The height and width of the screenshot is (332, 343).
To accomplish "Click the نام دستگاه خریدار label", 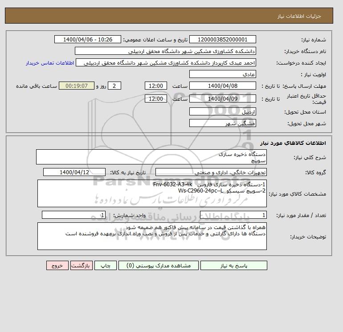I will (x=305, y=51).
